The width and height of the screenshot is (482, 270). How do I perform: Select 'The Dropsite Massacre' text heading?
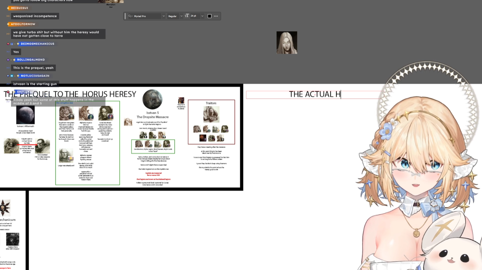(x=152, y=117)
